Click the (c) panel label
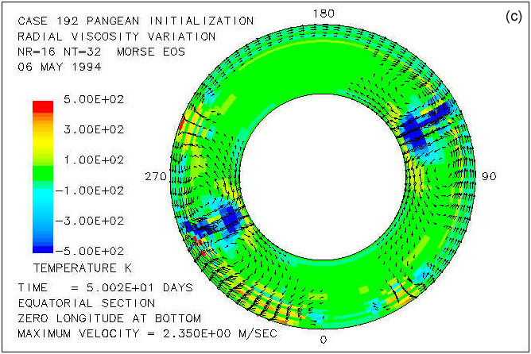531x354 pixels. 513,17
